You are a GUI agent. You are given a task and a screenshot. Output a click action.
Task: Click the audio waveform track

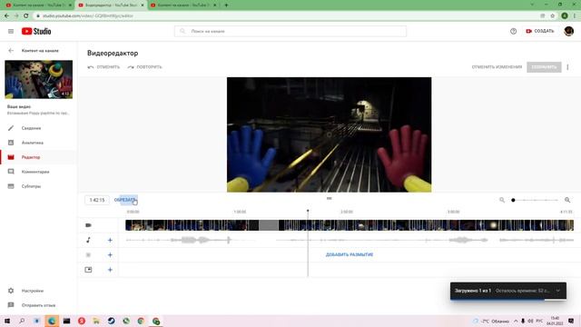350,240
